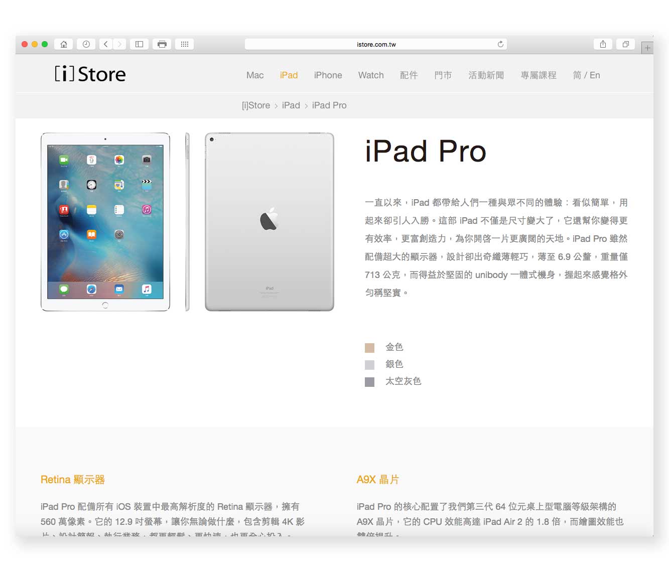Open the 門市 navigation item
Screen dimensions: 669x569
tap(443, 75)
